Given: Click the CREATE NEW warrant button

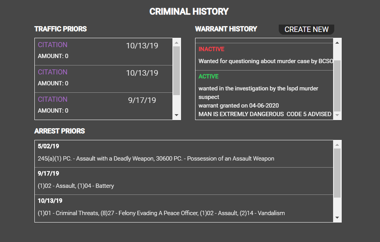Looking at the screenshot, I should click(307, 30).
